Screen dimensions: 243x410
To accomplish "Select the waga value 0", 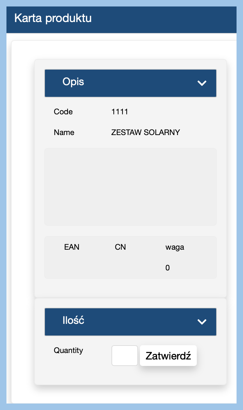I will 167,268.
